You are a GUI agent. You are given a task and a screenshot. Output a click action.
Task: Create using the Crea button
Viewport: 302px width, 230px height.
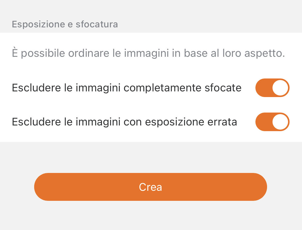click(x=150, y=187)
